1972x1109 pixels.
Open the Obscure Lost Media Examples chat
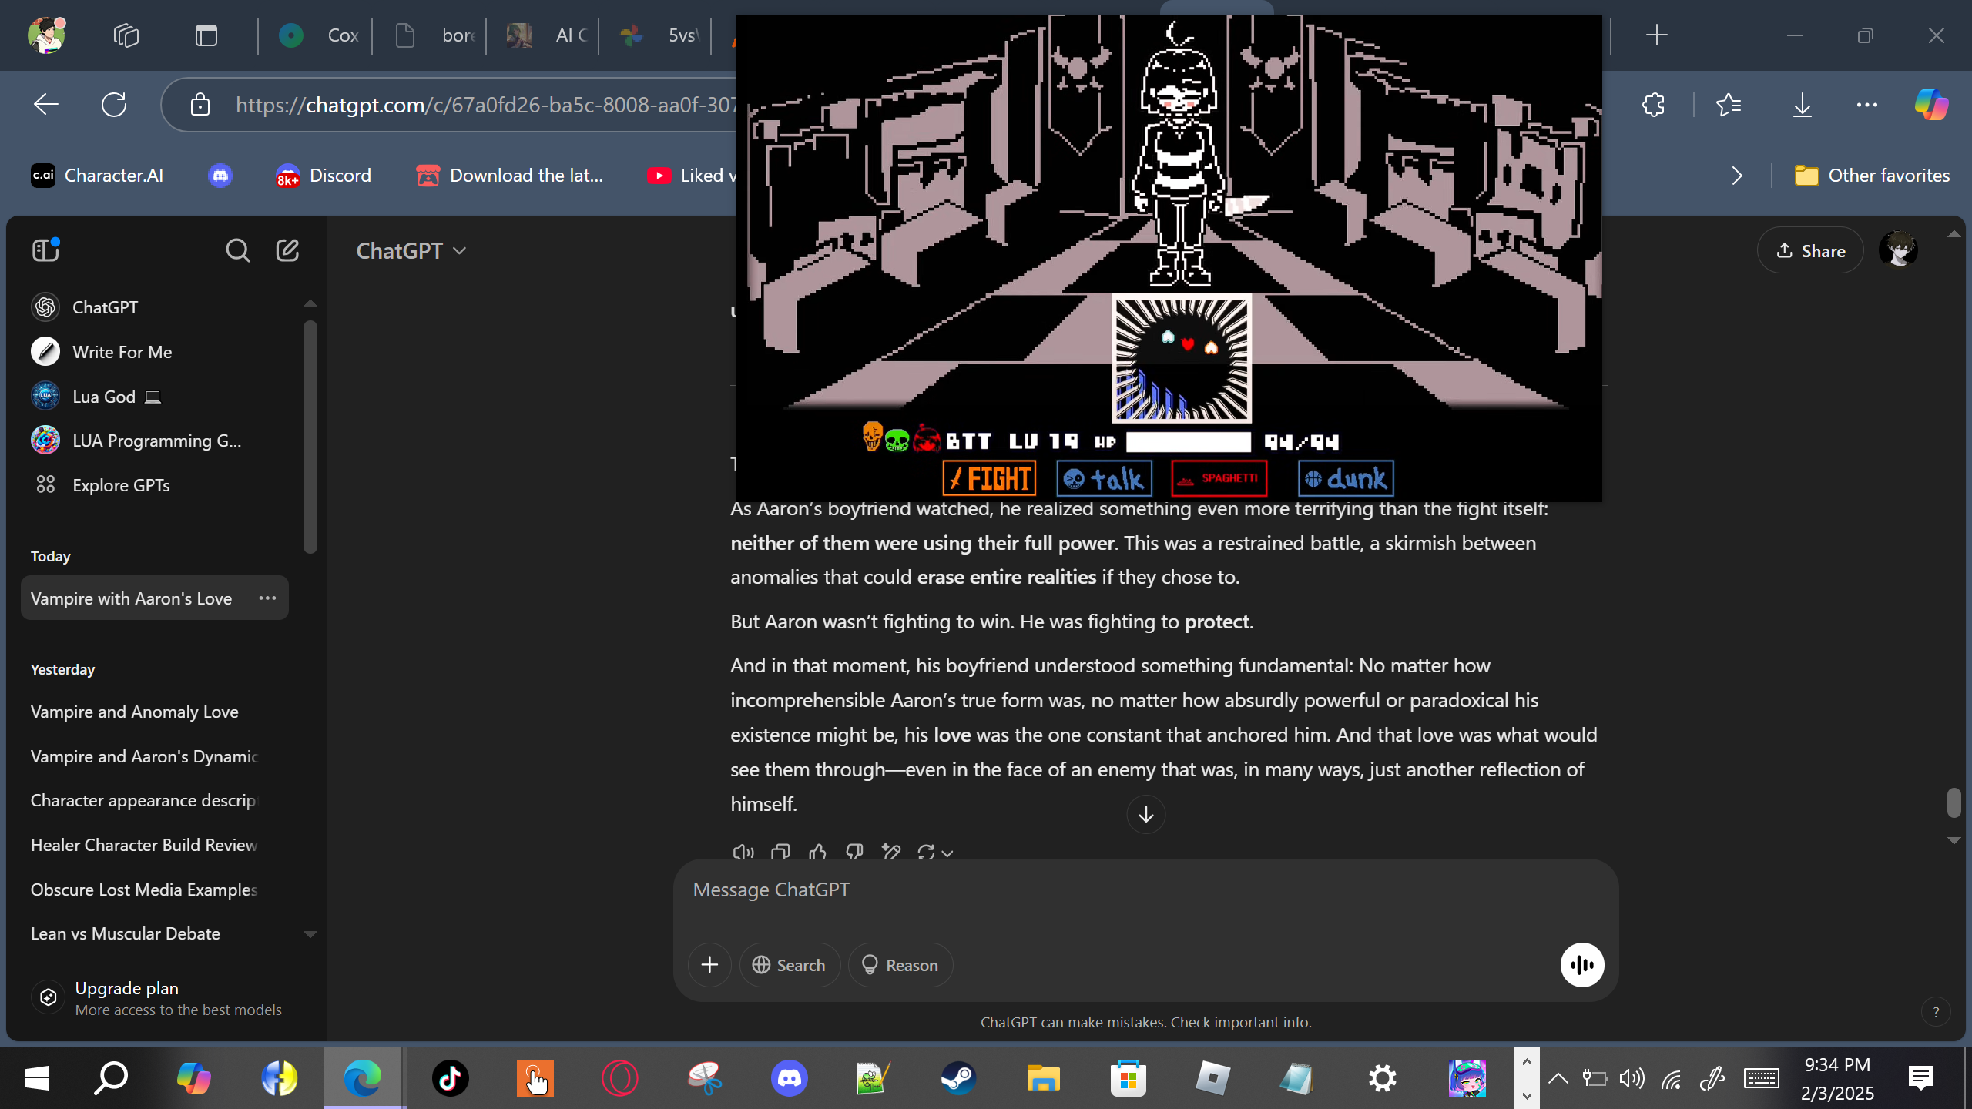tap(154, 890)
